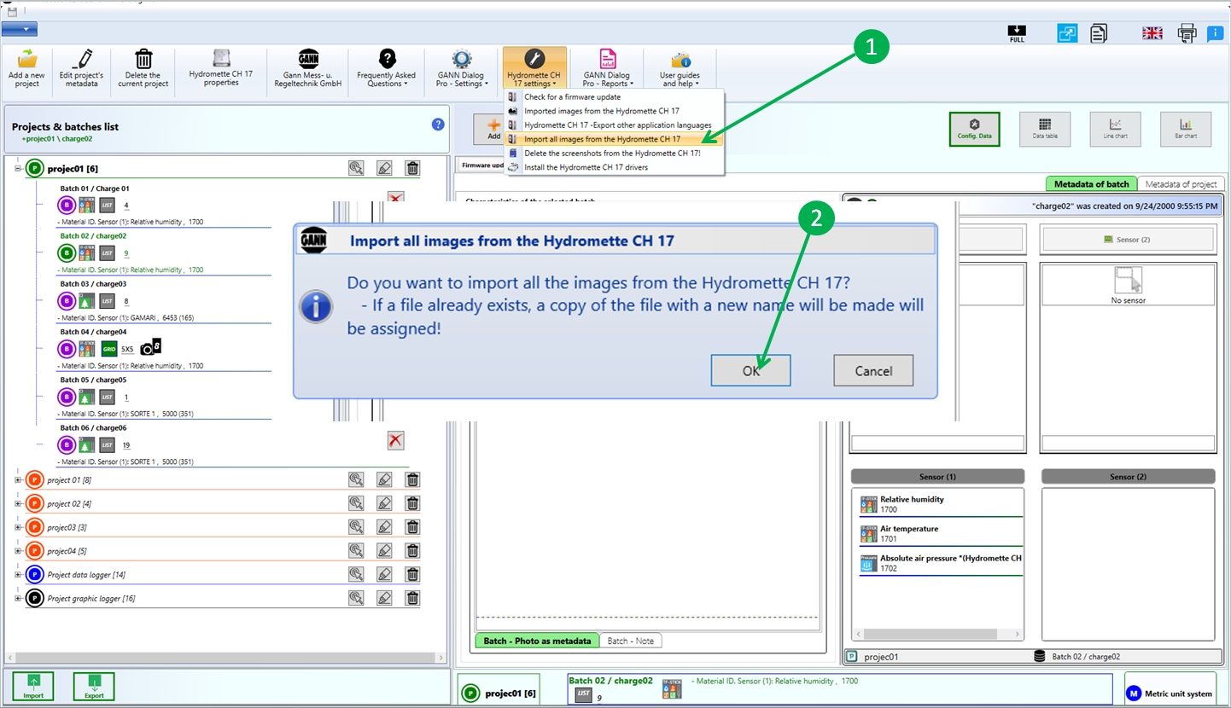The height and width of the screenshot is (708, 1231).
Task: Expand the project 02 [4] tree node
Action: [x=17, y=503]
